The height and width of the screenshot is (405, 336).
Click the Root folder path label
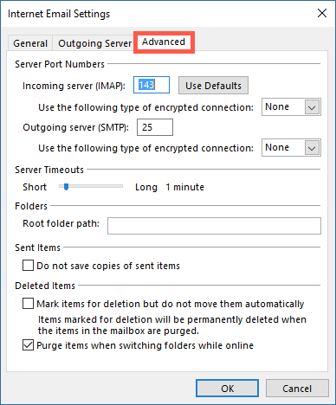coord(61,223)
